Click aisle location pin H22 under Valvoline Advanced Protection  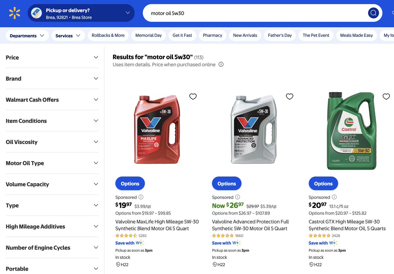point(214,264)
